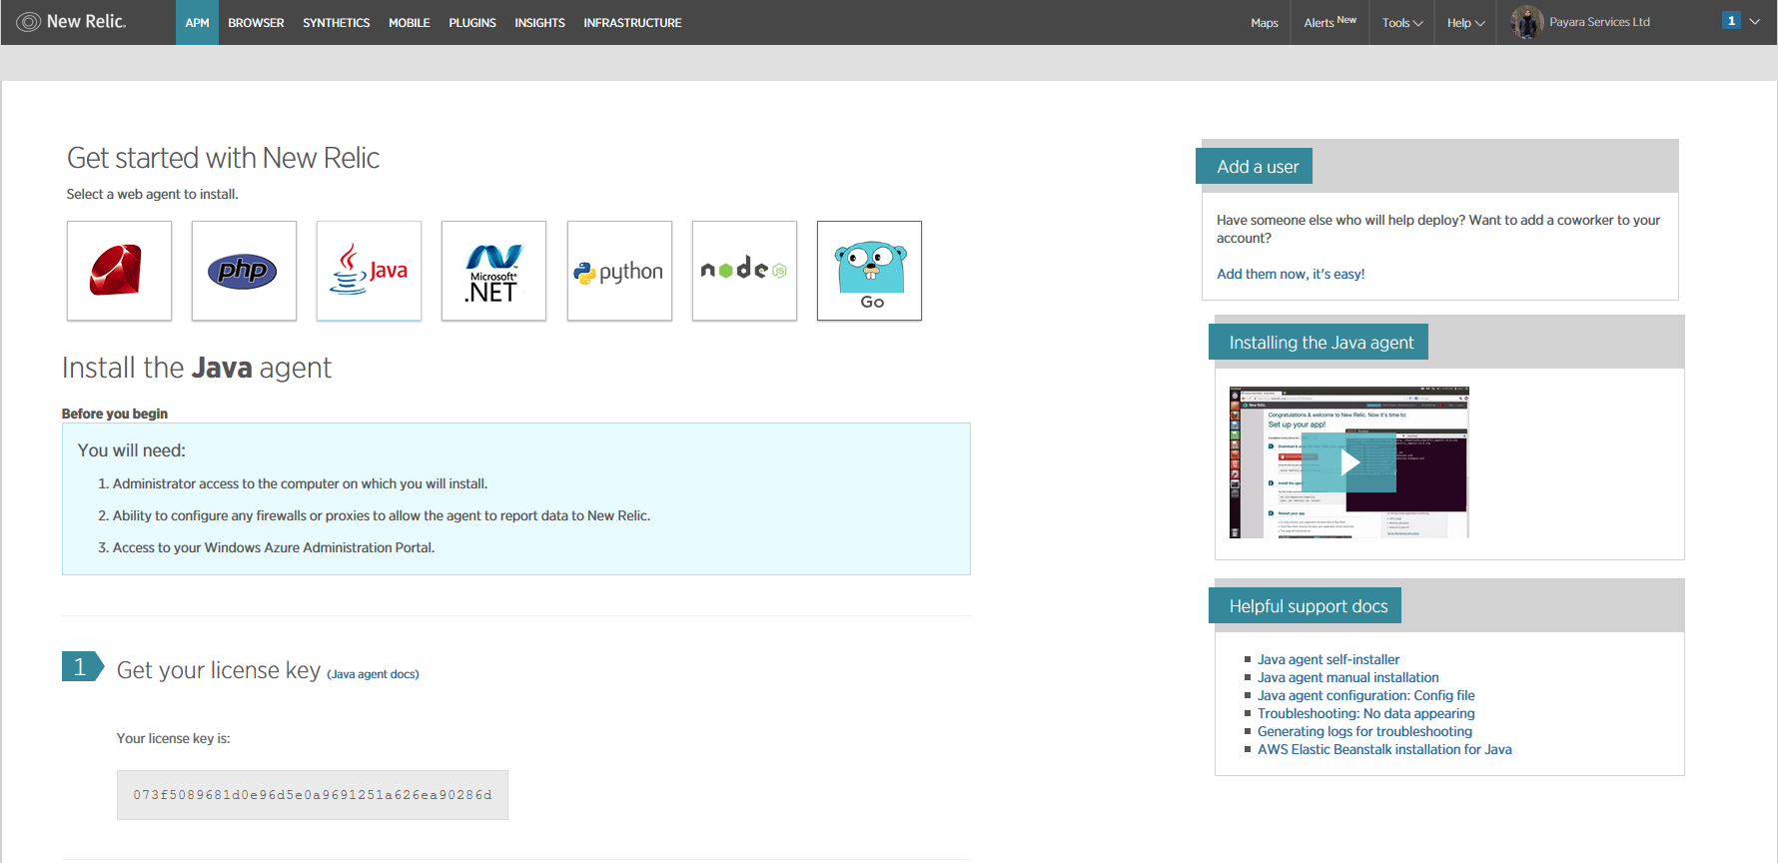Play the Java agent installation video
Viewport: 1778px width, 863px height.
pos(1348,462)
